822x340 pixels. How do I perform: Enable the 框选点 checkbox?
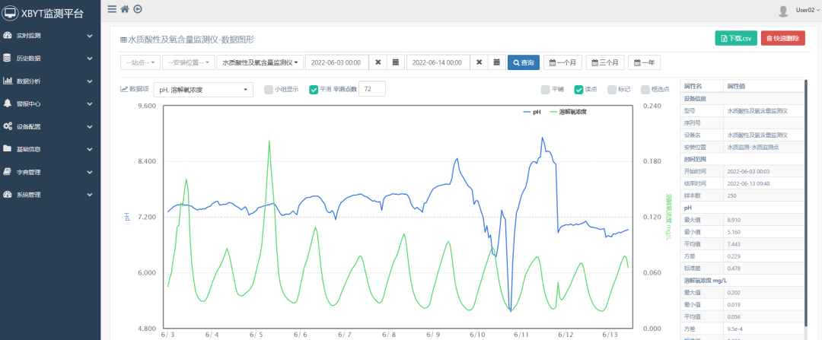(x=645, y=90)
